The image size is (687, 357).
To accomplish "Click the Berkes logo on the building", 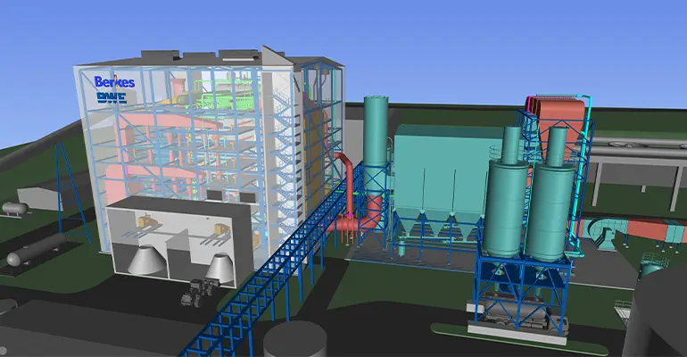I will click(115, 82).
